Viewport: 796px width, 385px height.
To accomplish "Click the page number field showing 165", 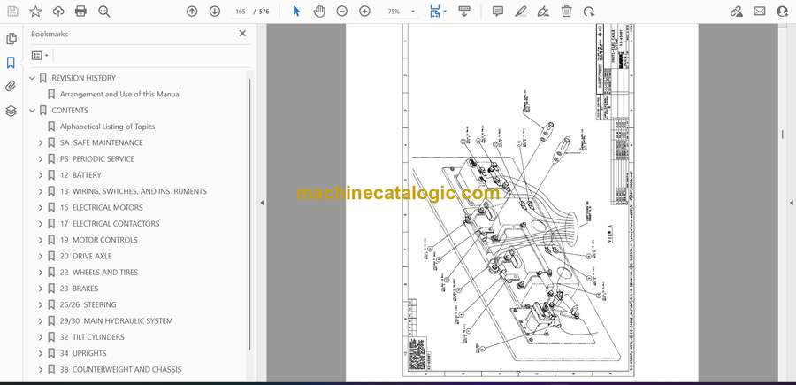I will click(x=241, y=12).
